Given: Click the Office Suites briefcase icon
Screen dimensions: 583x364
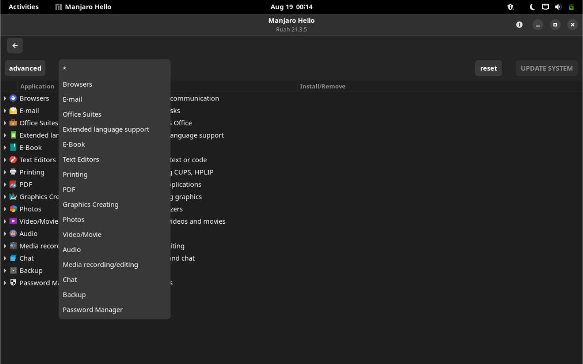Looking at the screenshot, I should (13, 123).
